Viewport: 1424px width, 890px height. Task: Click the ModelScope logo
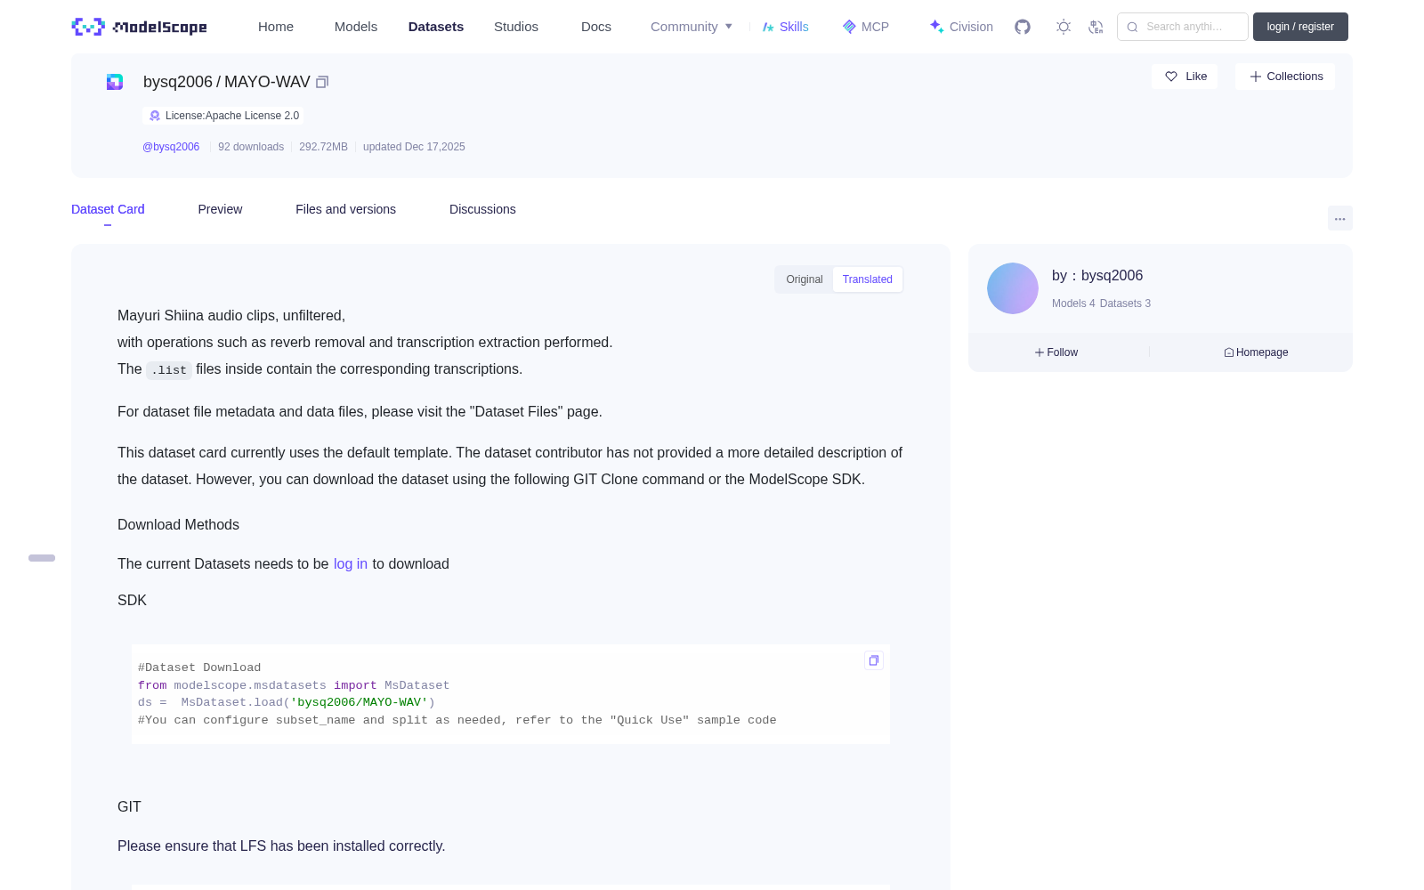coord(139,27)
